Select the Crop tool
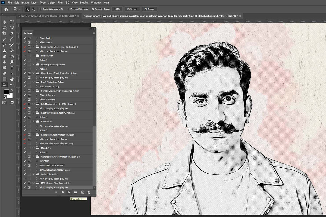The image size is (326, 217). 4,33
